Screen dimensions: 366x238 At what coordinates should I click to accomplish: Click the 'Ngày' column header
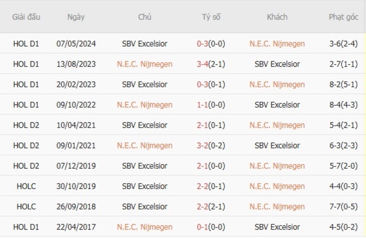click(x=76, y=17)
